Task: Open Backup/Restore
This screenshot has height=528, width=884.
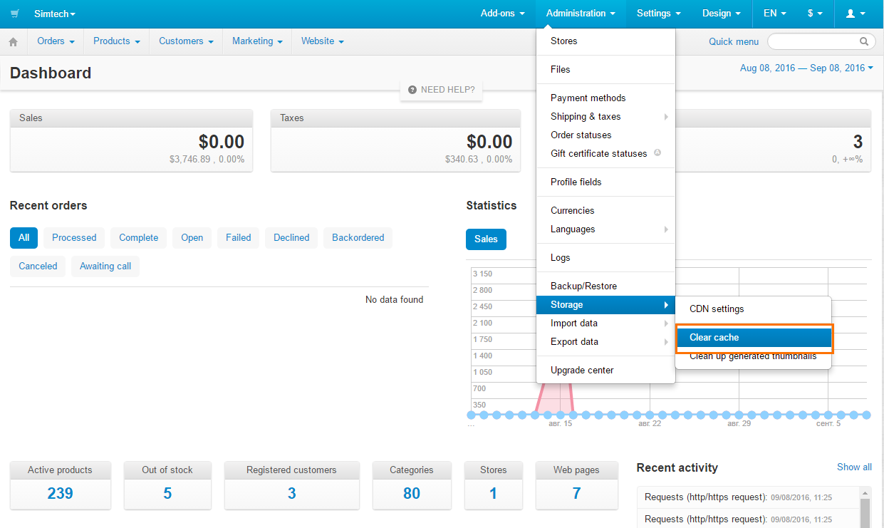Action: pyautogui.click(x=605, y=286)
